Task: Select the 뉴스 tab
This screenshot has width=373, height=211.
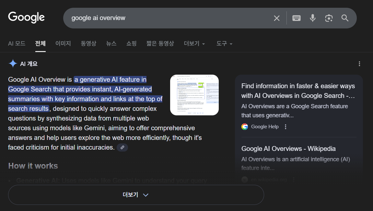Action: tap(111, 44)
